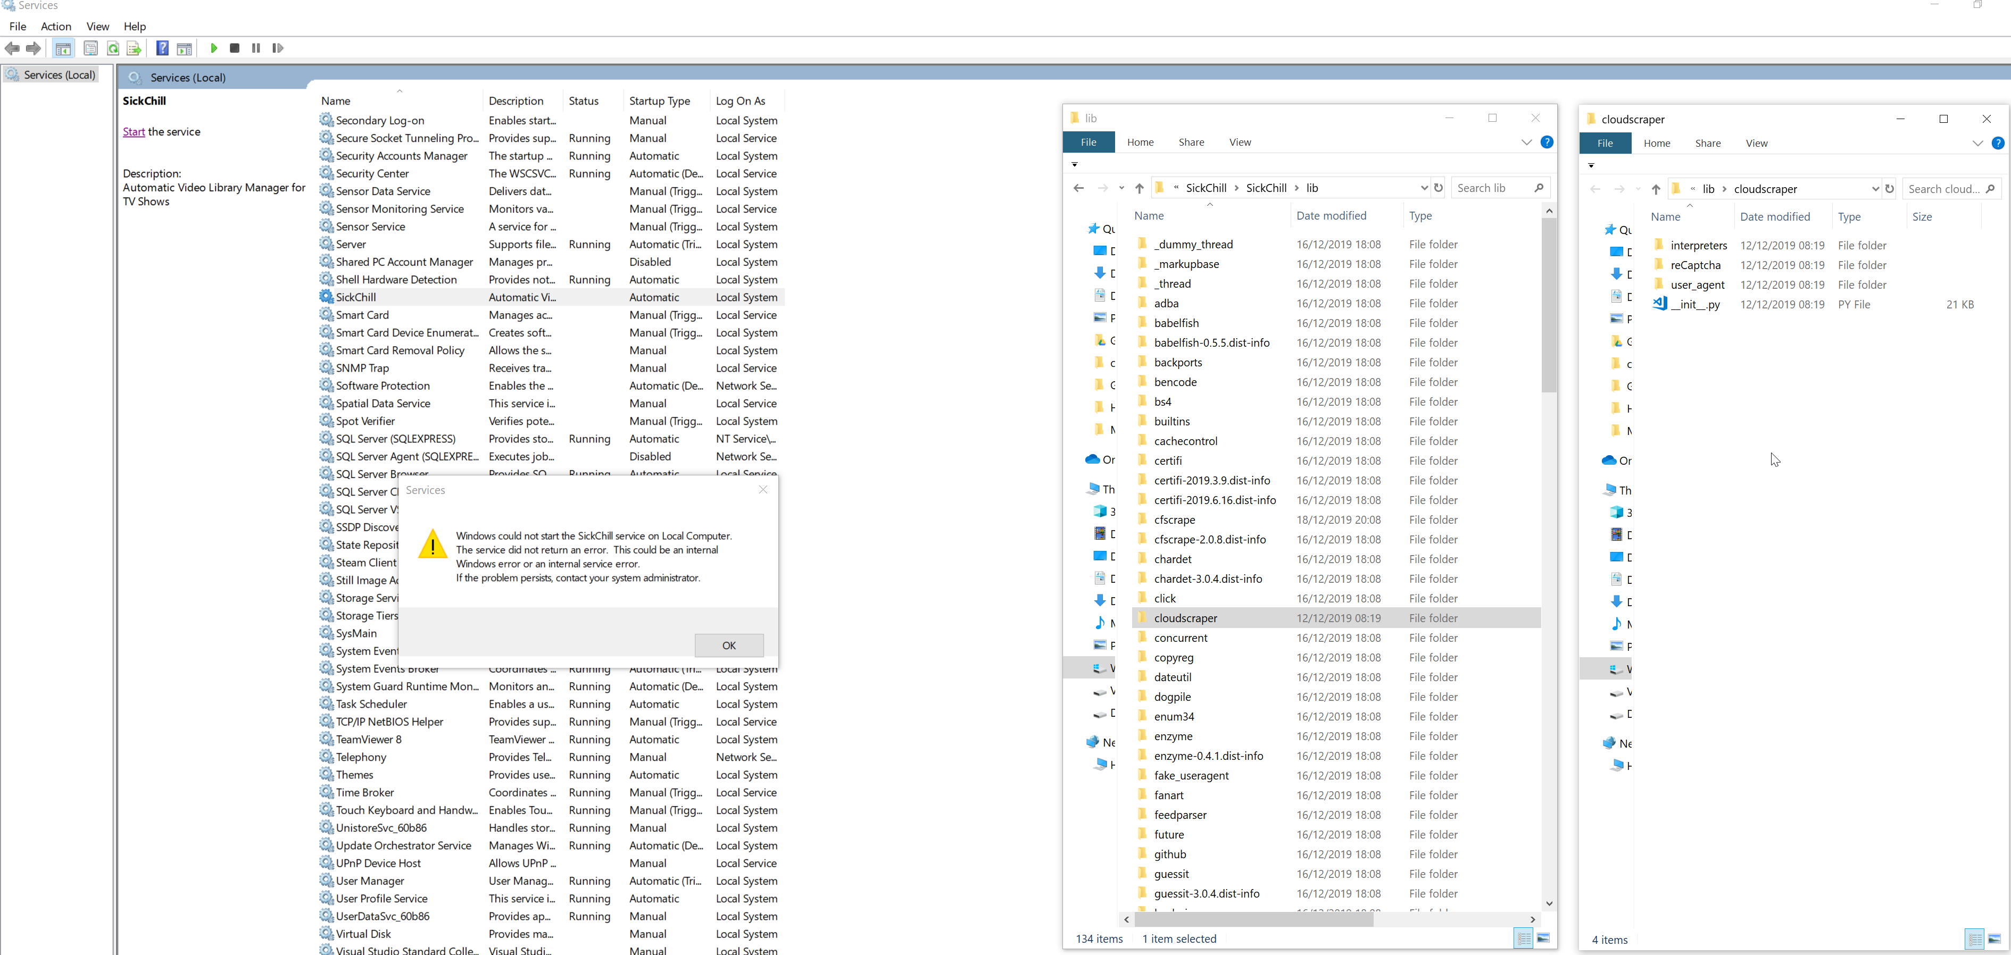Select the cfscrape folder in lib window
This screenshot has width=2011, height=955.
coord(1174,520)
